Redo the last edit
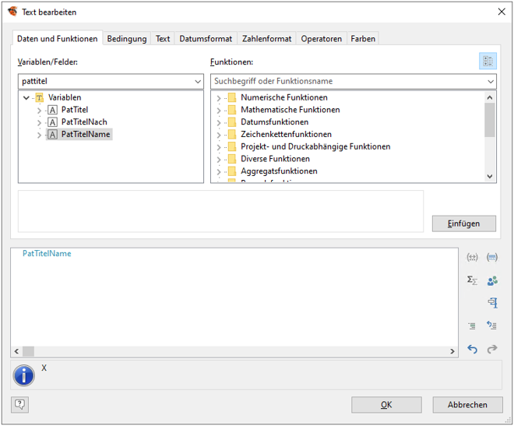Image resolution: width=514 pixels, height=426 pixels. pos(492,350)
